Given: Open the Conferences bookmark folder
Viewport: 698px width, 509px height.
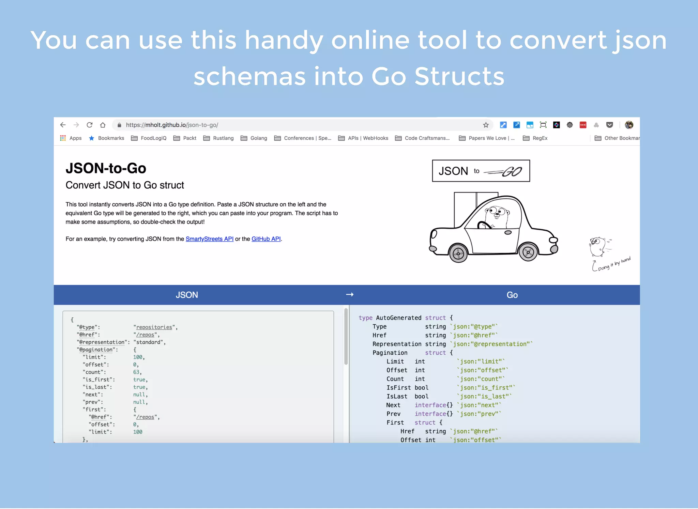Looking at the screenshot, I should point(303,138).
